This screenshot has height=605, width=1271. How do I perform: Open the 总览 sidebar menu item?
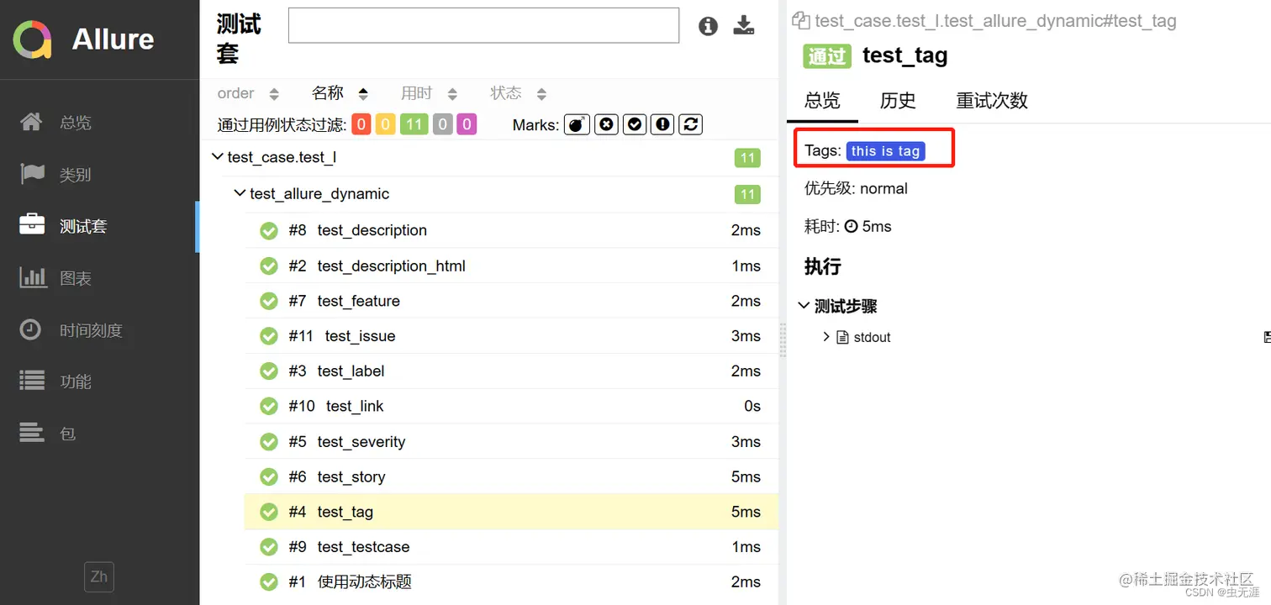tap(99, 123)
